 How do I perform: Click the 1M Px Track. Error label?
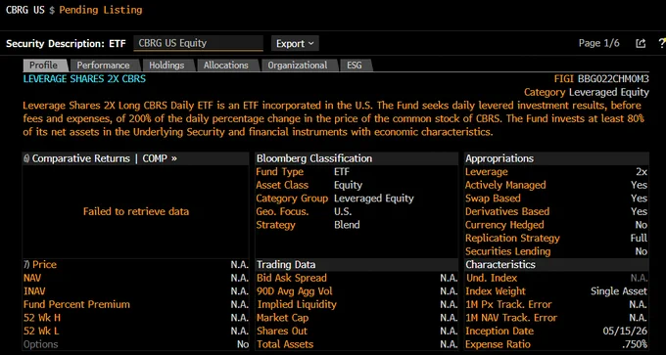[508, 304]
